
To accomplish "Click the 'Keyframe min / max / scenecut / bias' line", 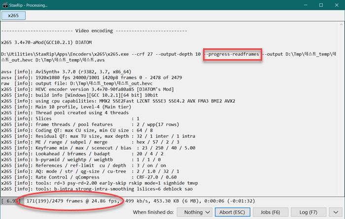I will (x=98, y=148).
